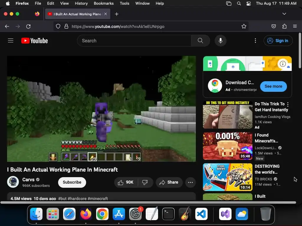Show tracking protection shield info
The height and width of the screenshot is (226, 302).
point(58,26)
